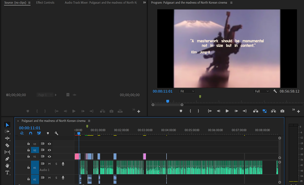Open Program Monitor settings wrench
Screen dimensions: 304x185
click(275, 91)
